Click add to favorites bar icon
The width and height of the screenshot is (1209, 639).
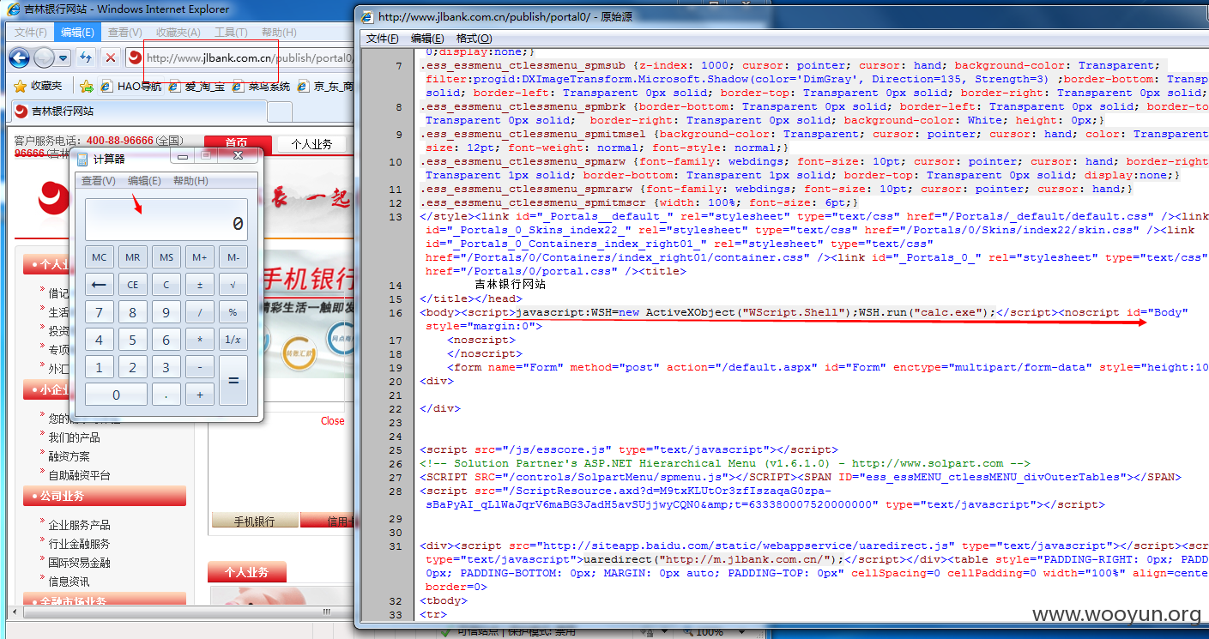pos(86,86)
